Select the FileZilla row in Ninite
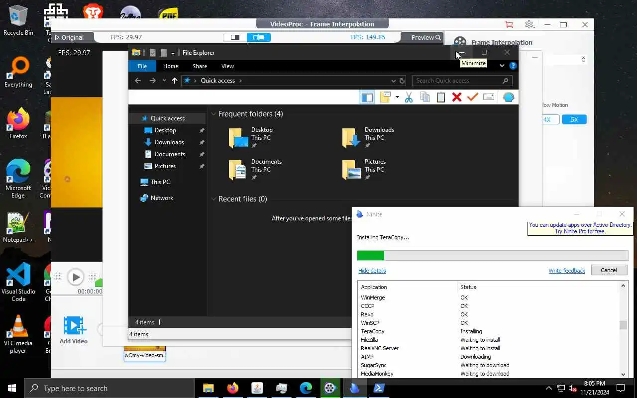The image size is (637, 398). tap(488, 340)
